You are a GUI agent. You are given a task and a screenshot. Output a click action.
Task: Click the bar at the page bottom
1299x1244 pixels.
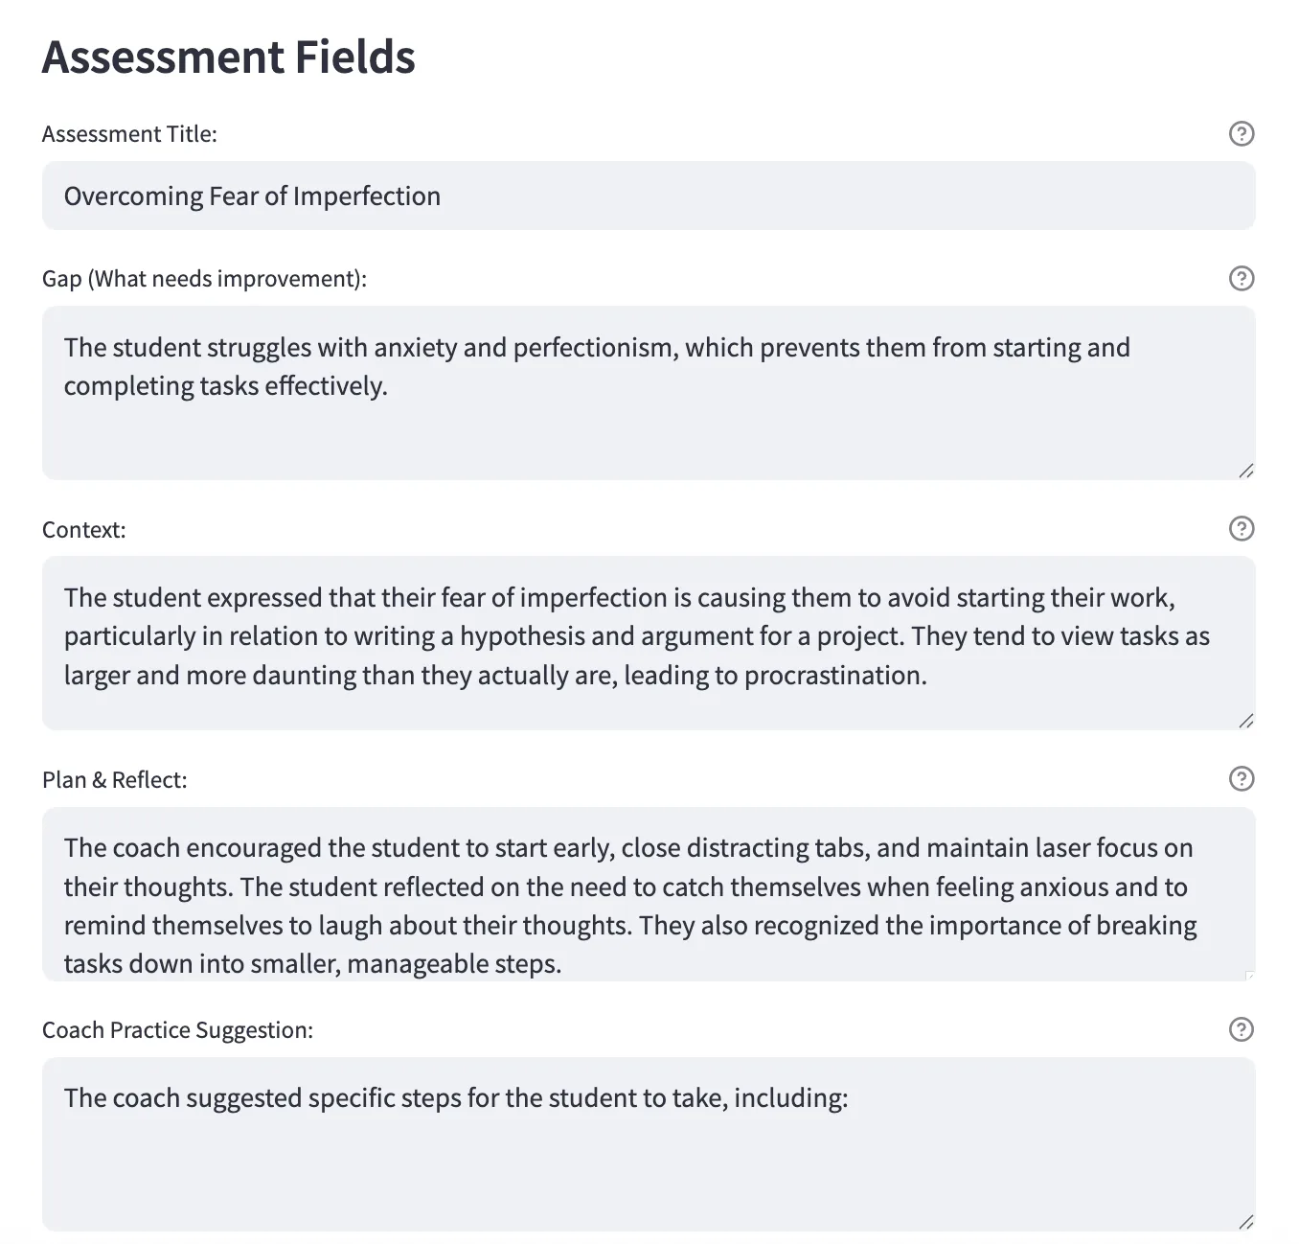(649, 1239)
